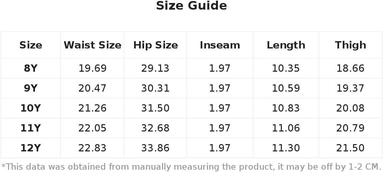
Task: Select the 12Y size row label
Action: click(x=31, y=148)
